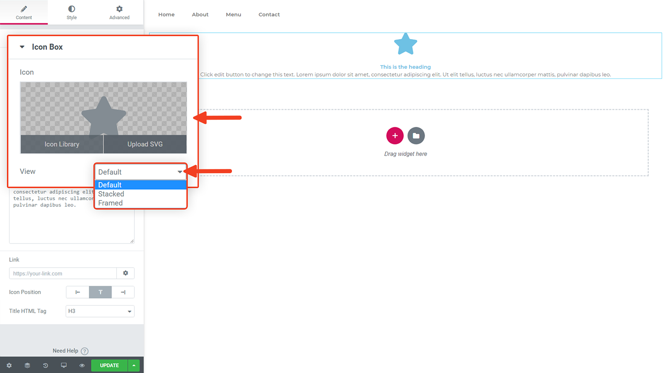
Task: Add new section with pink plus icon
Action: point(394,135)
